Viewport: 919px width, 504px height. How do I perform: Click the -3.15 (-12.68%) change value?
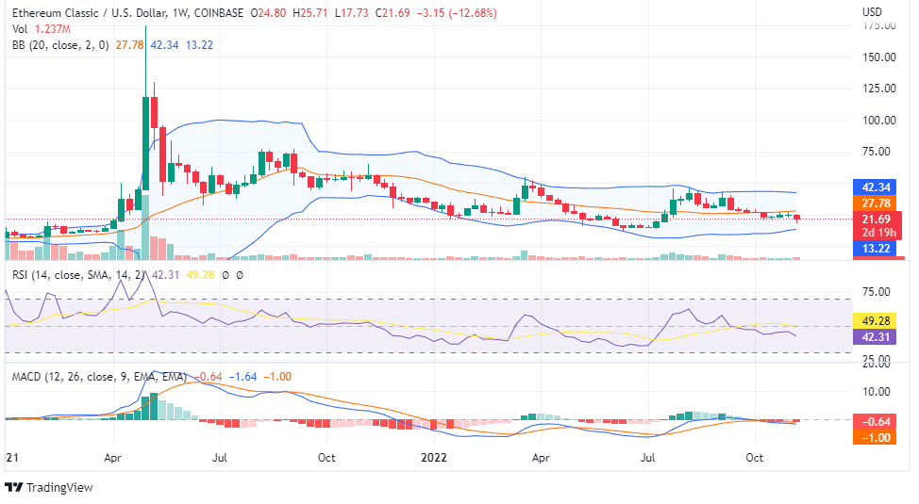coord(457,13)
